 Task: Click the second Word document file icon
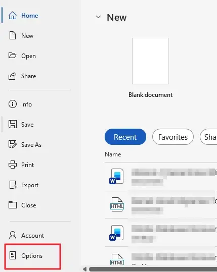pos(116,233)
